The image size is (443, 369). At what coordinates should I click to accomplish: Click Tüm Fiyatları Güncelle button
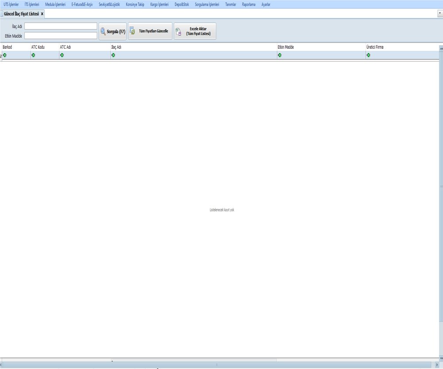point(150,31)
